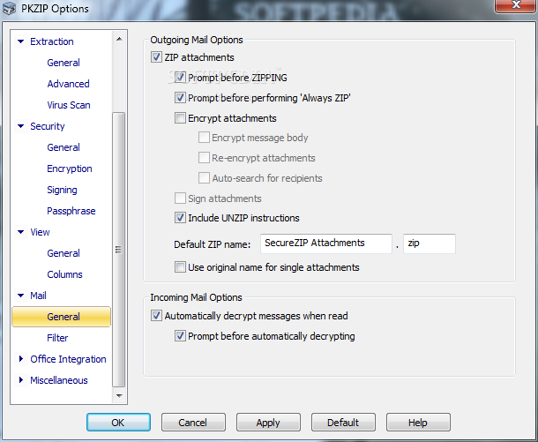Click the zip extension text field
538x442 pixels.
point(430,243)
